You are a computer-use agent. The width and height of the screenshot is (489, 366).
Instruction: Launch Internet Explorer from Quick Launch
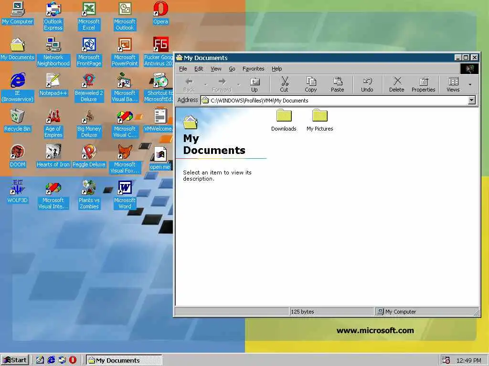point(51,360)
